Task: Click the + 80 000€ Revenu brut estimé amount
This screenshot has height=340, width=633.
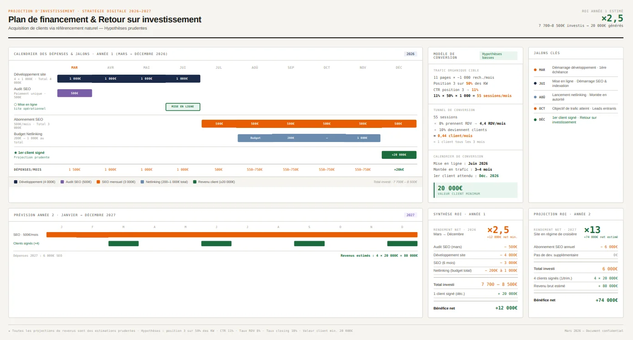Action: 608,286
